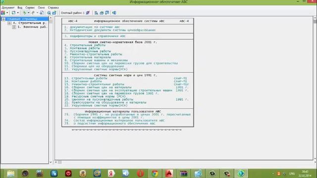Open link 8. Строительные материалы
The height and width of the screenshot is (178, 317).
(88, 57)
